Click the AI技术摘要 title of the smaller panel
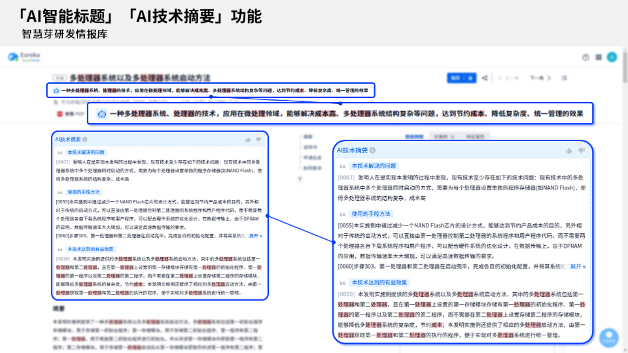628x353 pixels. (x=67, y=139)
